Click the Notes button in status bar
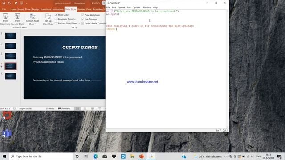 tap(50, 108)
